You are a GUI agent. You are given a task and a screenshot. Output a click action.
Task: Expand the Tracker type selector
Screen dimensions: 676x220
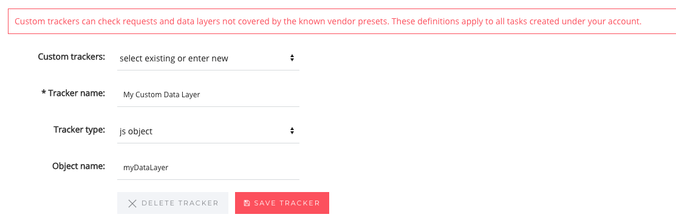coord(208,131)
